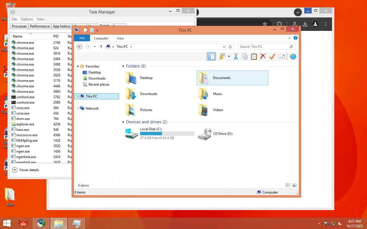Screen dimensions: 367x229
Task: Open Task Manager Options menu
Action: pos(27,19)
